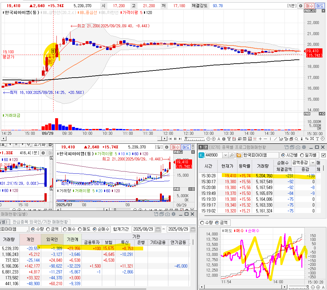Viewport: 327px width, 290px height.
Task: Adjust the chart zoom slider
Action: tap(194, 139)
